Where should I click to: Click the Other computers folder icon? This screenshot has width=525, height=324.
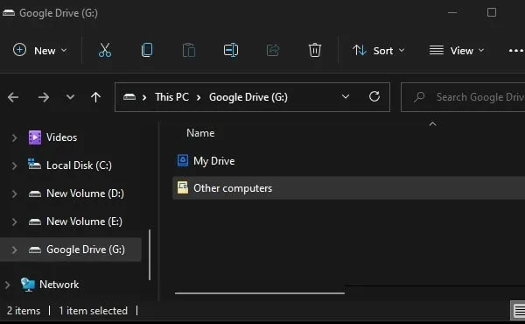coord(183,187)
